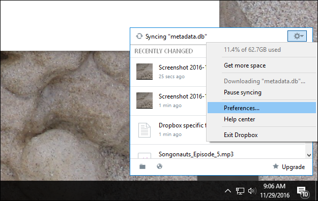Screen dimensions: 318x201
Task: Click the scroll down arrow in the list
Action: (x=309, y=155)
